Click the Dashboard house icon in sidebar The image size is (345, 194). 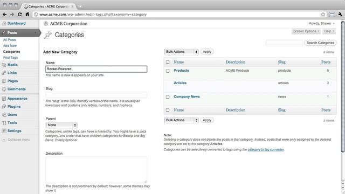coord(4,23)
